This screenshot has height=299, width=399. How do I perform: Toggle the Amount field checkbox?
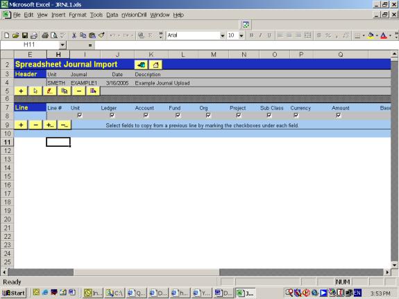point(339,116)
